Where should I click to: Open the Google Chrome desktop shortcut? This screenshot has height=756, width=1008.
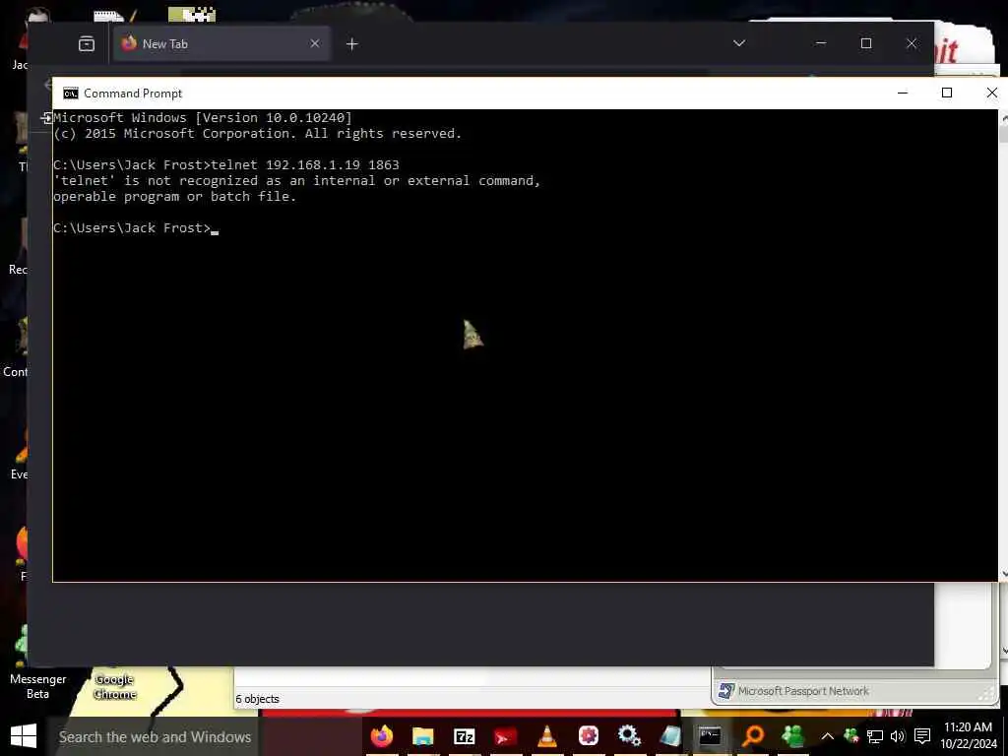click(x=115, y=686)
